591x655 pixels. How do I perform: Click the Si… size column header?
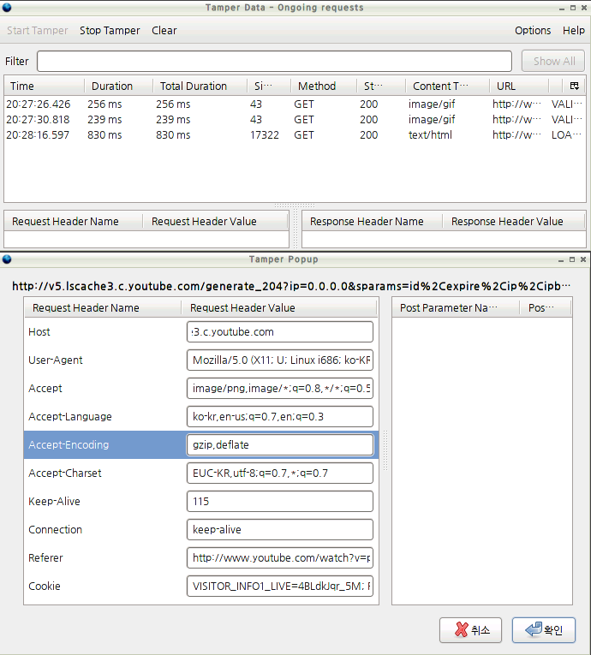(x=269, y=86)
